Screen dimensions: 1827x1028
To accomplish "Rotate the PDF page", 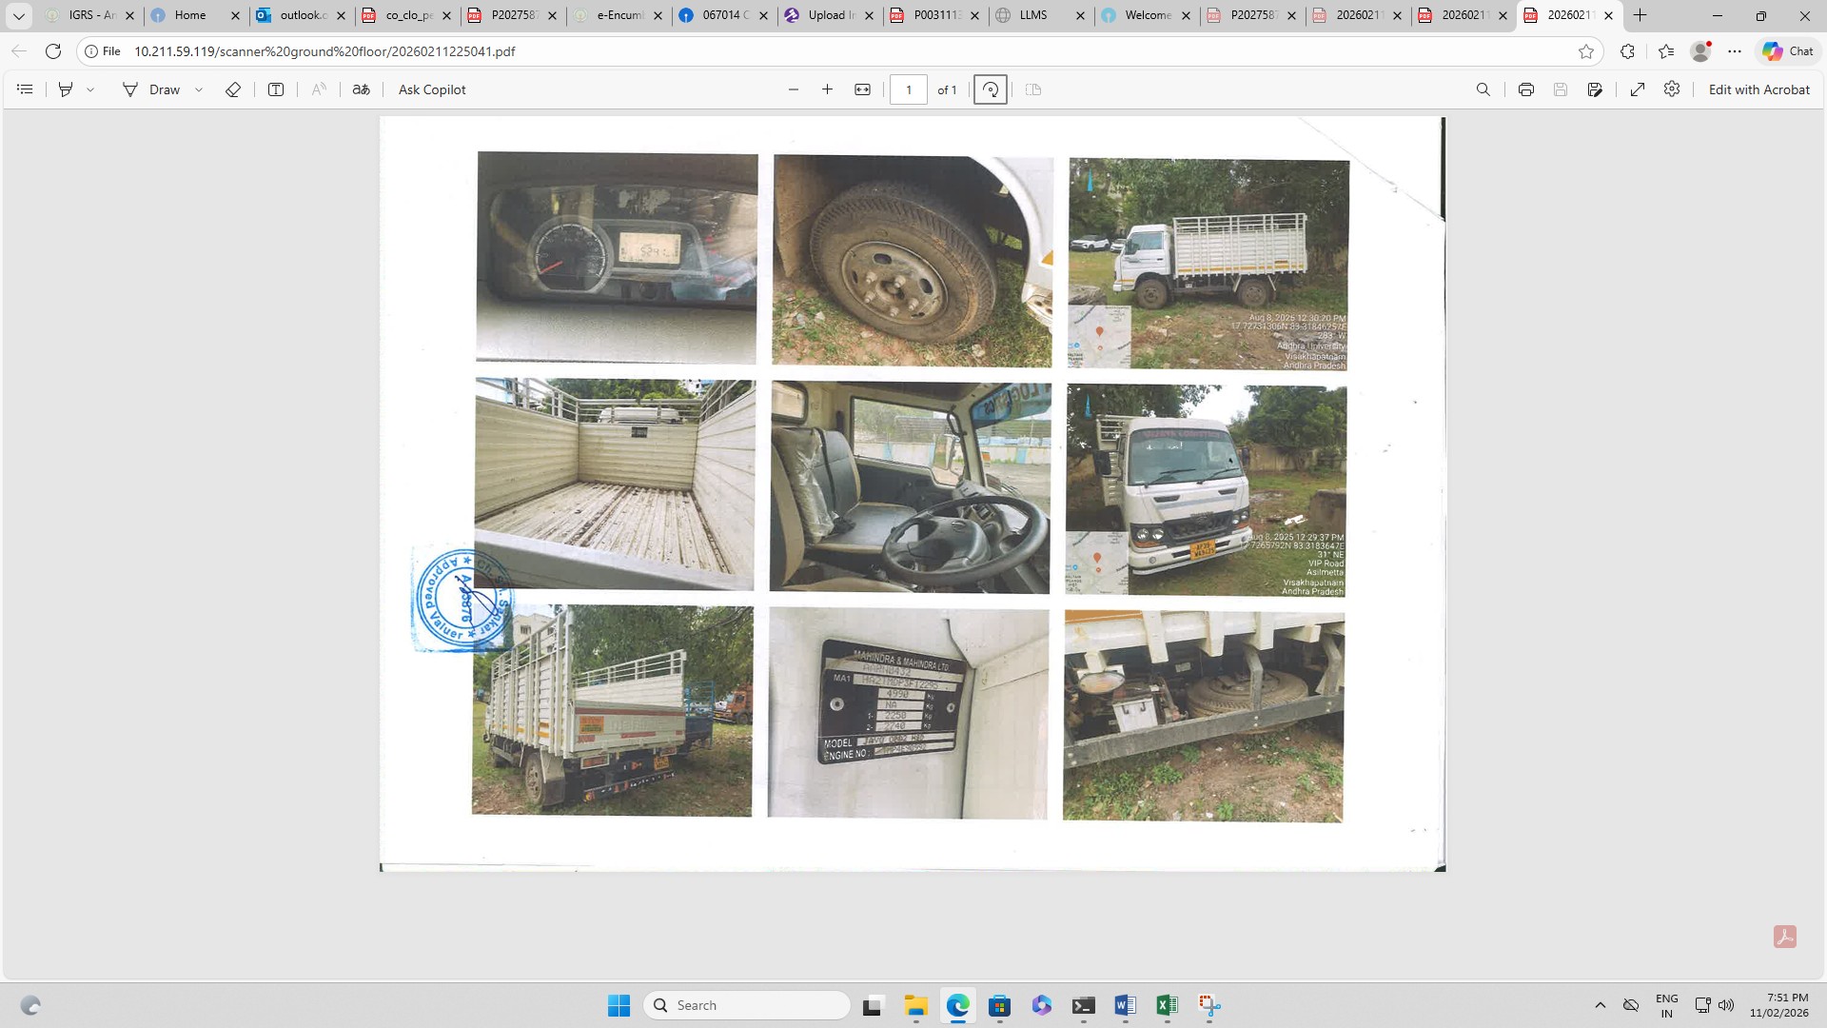I will (x=991, y=89).
